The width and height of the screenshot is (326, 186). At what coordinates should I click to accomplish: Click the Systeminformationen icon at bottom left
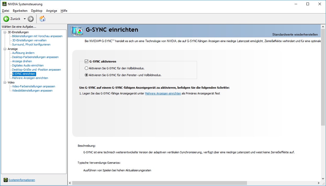[x=6, y=180]
